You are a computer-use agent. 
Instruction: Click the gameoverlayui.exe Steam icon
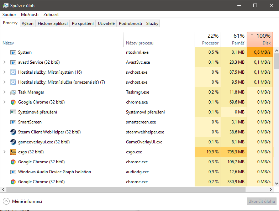point(13,142)
